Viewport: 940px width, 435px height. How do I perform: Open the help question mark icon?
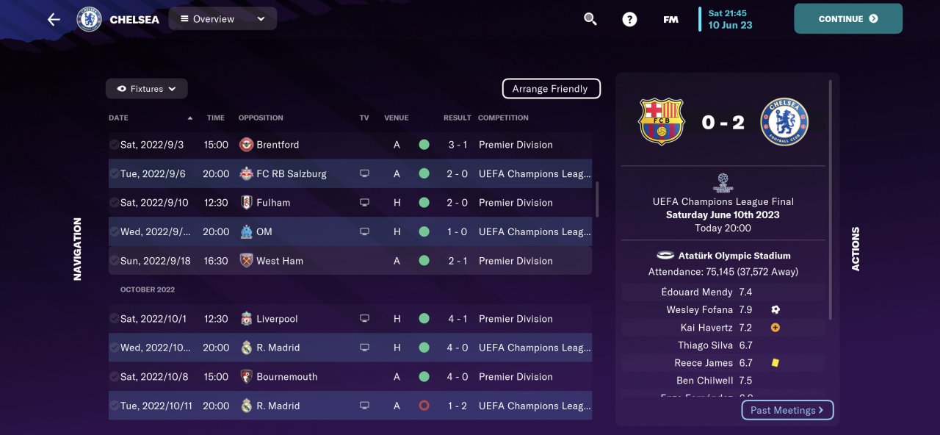point(629,19)
